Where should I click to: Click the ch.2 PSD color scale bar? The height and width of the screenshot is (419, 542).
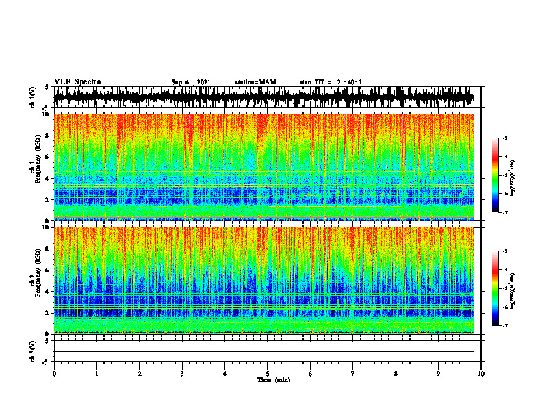pyautogui.click(x=495, y=288)
